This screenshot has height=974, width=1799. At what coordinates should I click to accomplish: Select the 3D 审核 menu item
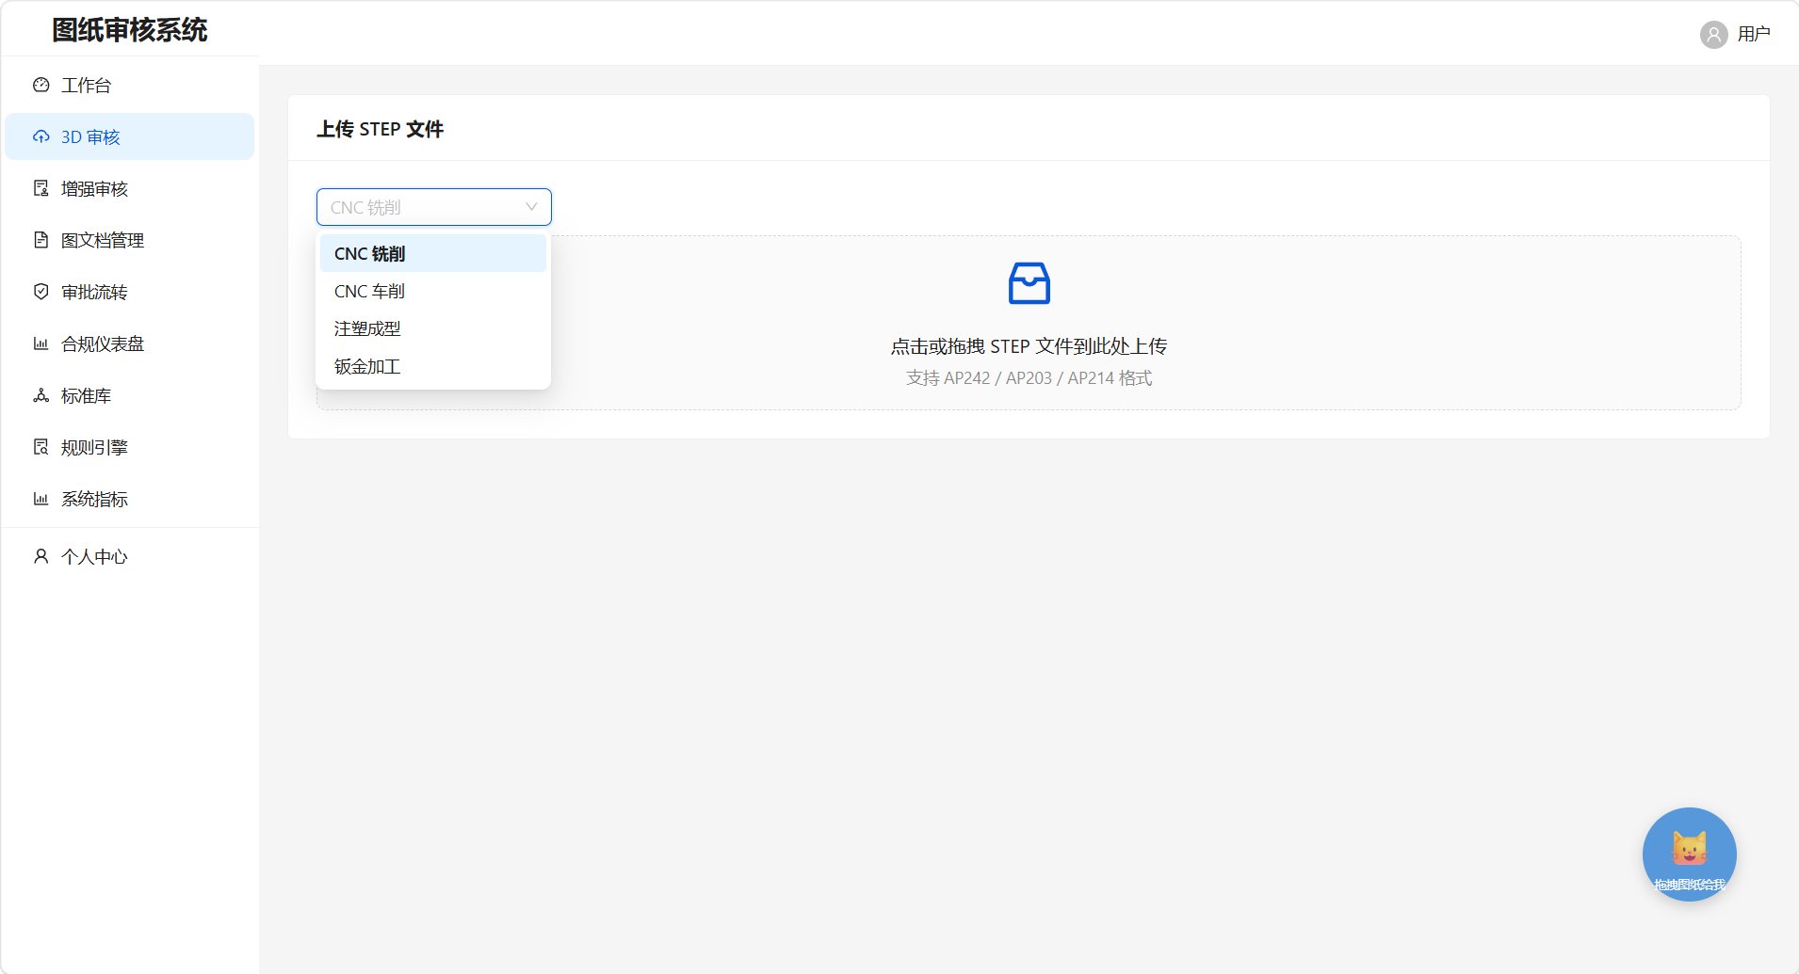click(129, 136)
